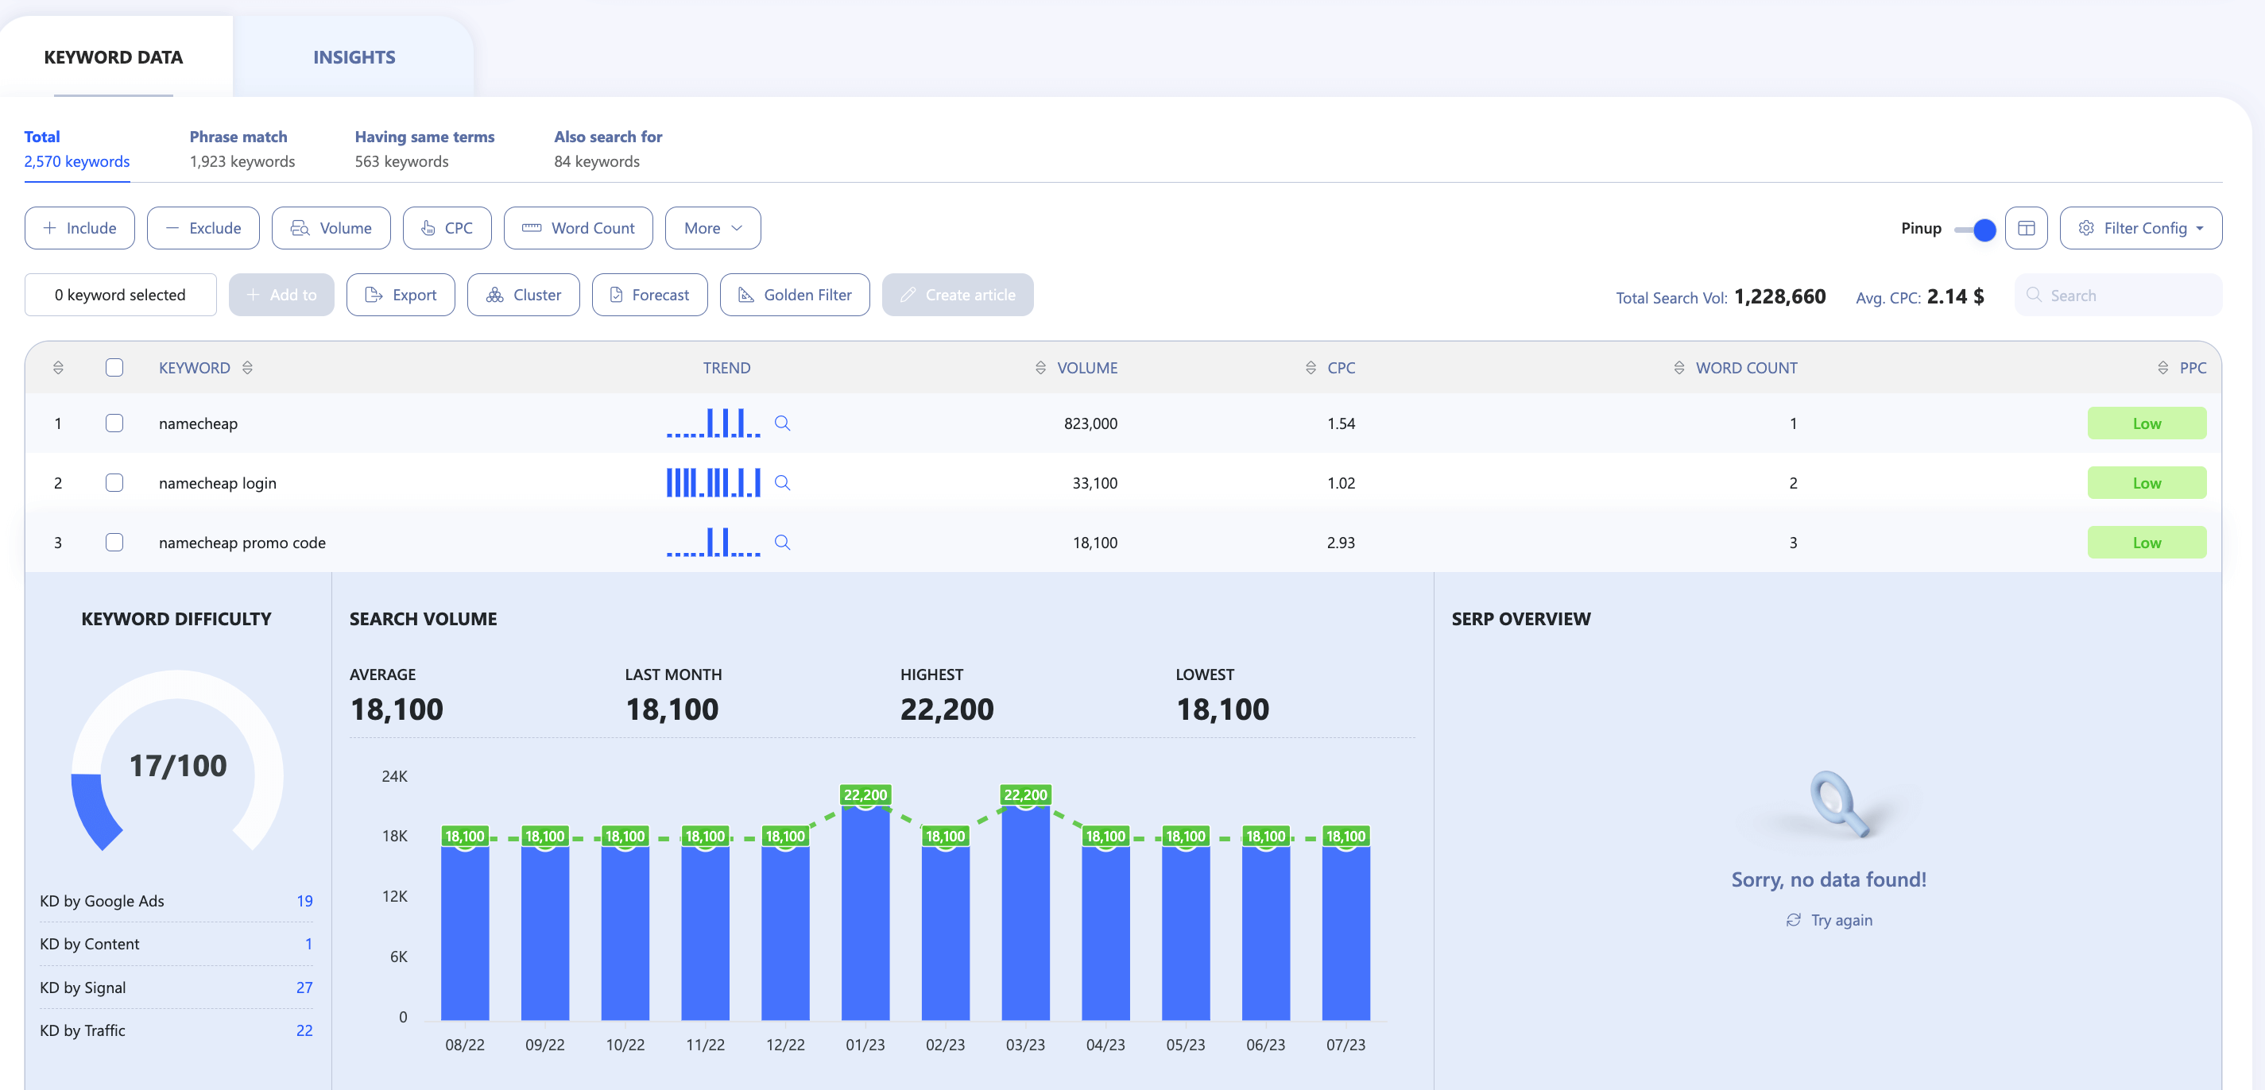Click the Try again link

coord(1829,919)
